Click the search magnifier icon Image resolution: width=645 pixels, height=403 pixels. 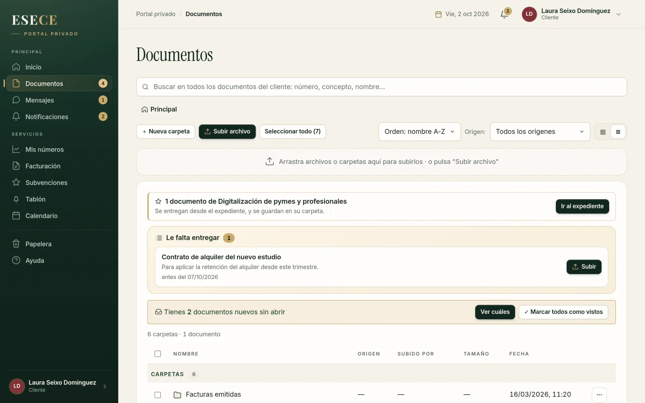click(x=146, y=87)
